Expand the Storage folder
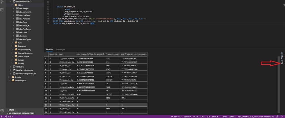This screenshot has width=285, height=118. 12,60
